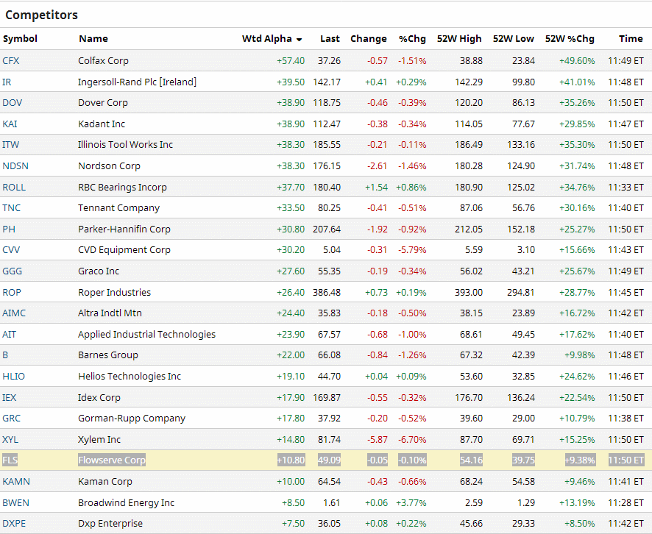The height and width of the screenshot is (534, 652).
Task: Open the AIT symbol link
Action: [9, 334]
